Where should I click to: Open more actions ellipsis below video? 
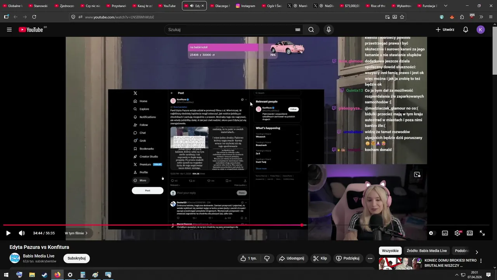coord(370,258)
